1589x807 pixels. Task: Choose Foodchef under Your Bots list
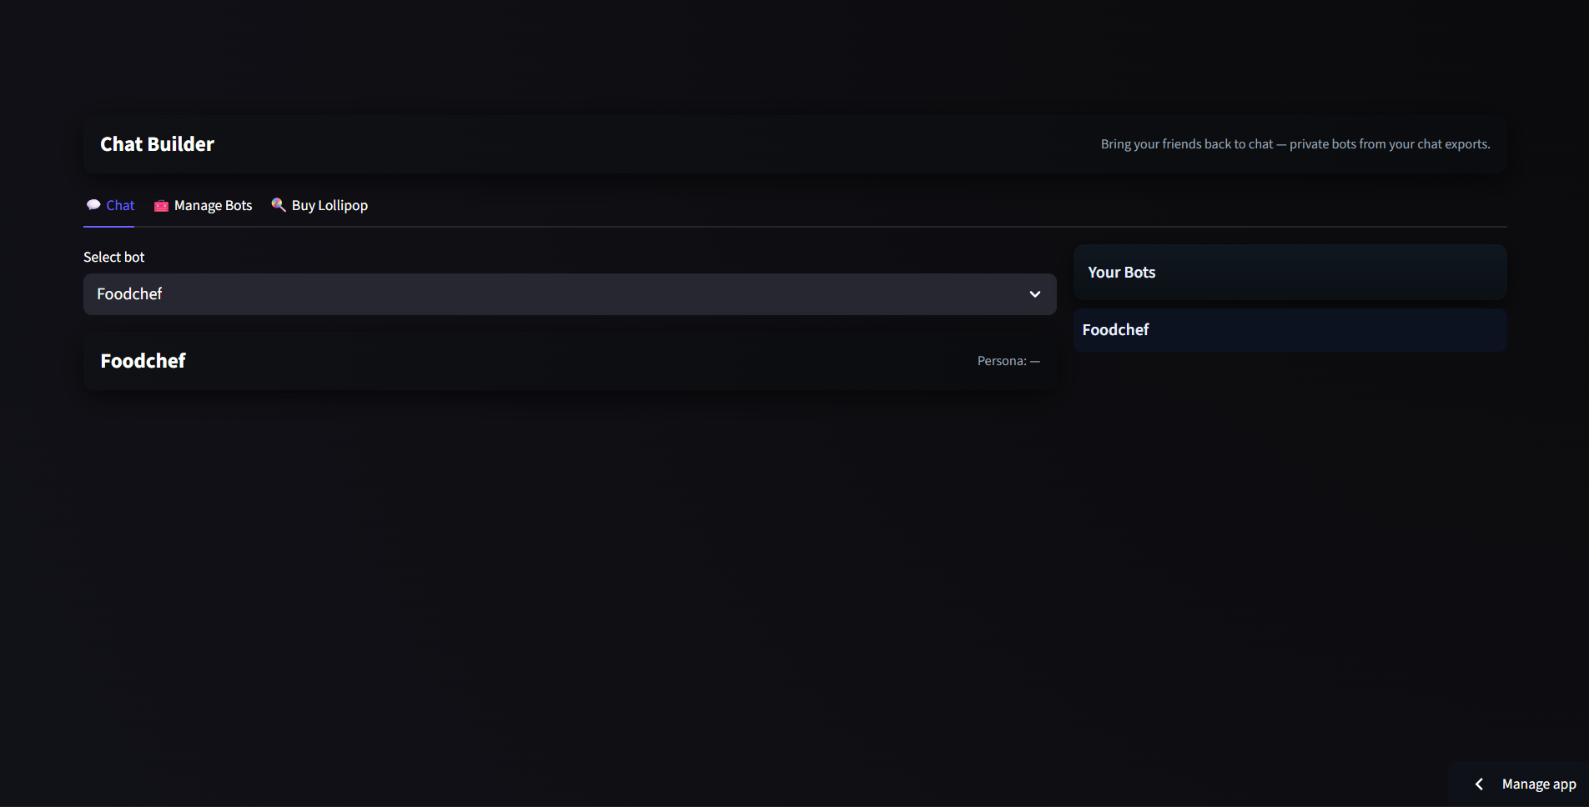(1115, 330)
